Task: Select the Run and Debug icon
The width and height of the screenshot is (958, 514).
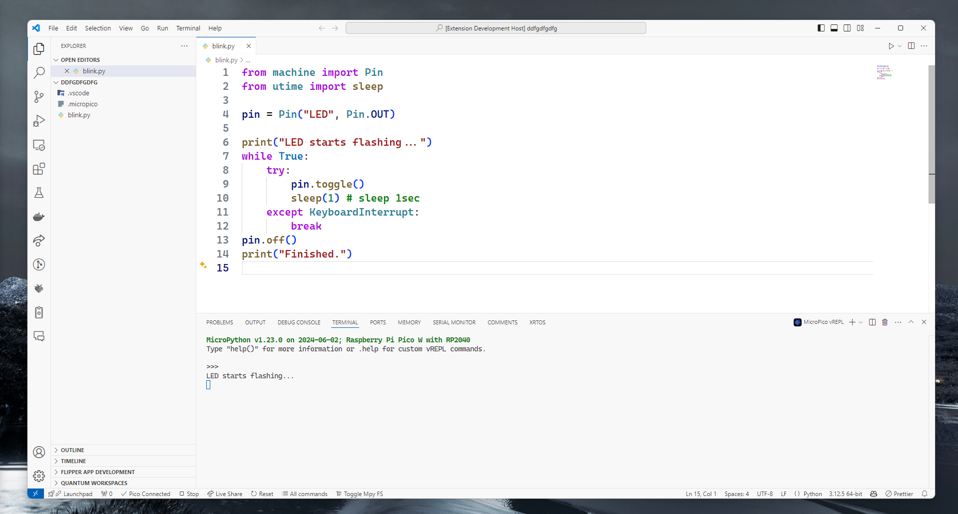Action: pyautogui.click(x=39, y=121)
